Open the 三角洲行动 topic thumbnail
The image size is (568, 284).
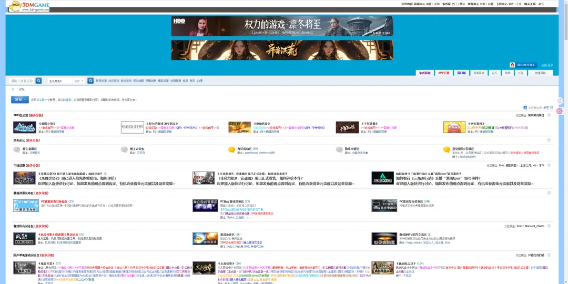(x=382, y=178)
